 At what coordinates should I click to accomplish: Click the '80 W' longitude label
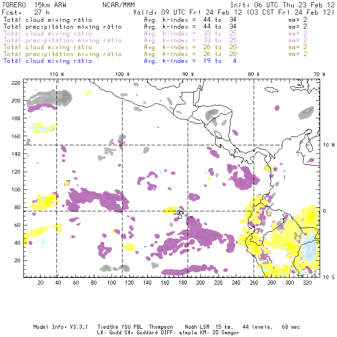[253, 74]
